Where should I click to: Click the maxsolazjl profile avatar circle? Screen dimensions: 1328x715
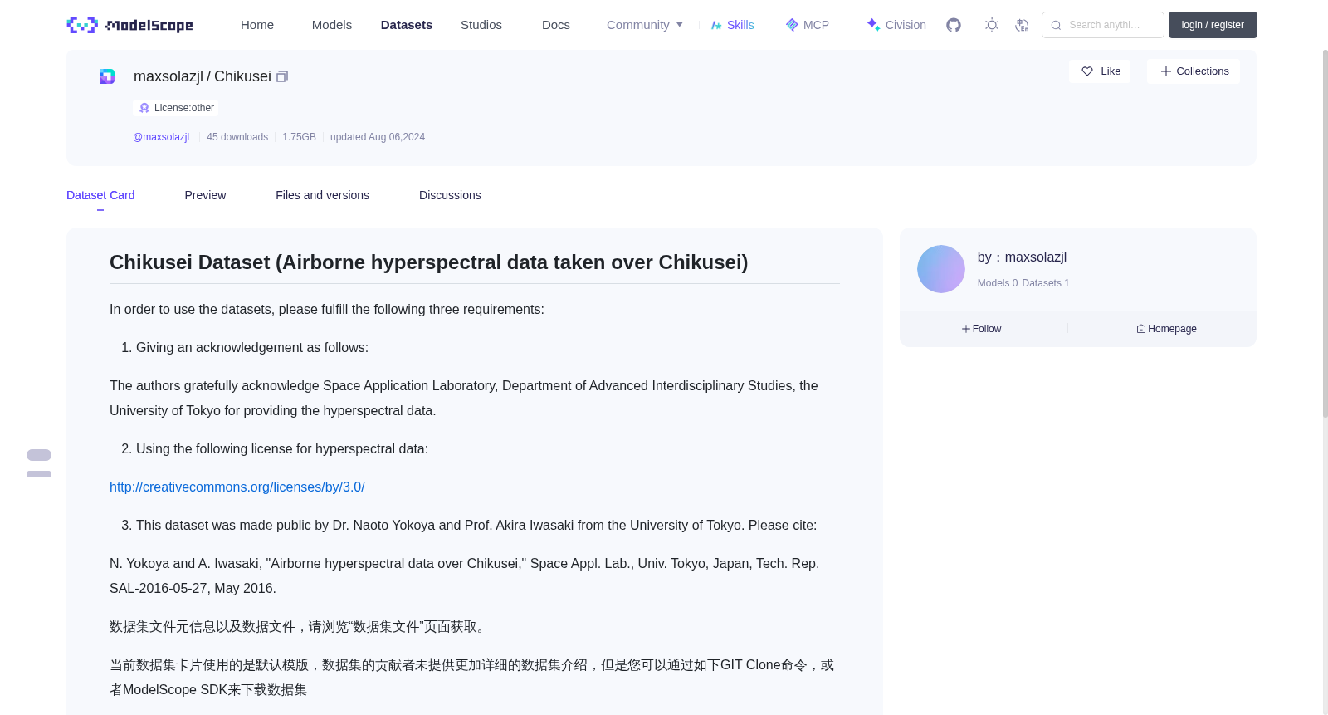click(x=941, y=269)
